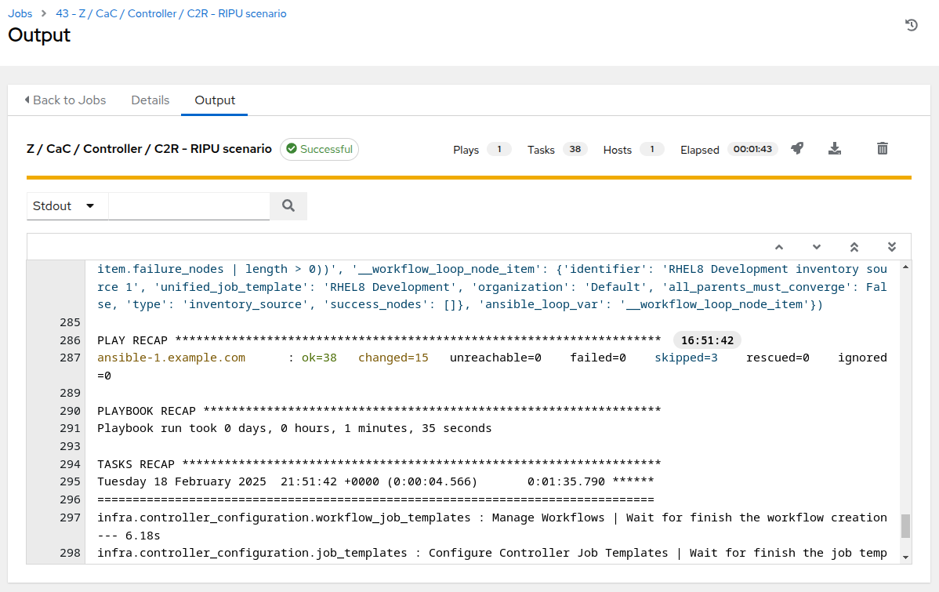Click line number 285

[70, 322]
